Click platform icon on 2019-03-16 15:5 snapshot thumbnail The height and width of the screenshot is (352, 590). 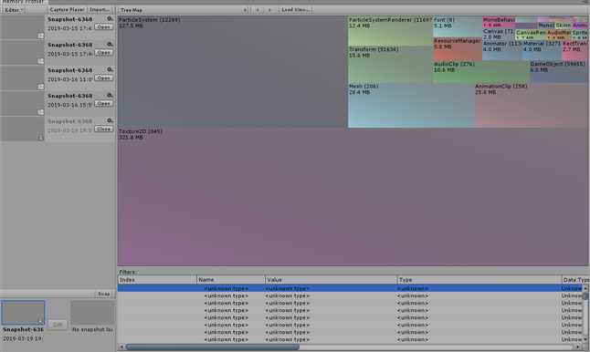[40, 112]
